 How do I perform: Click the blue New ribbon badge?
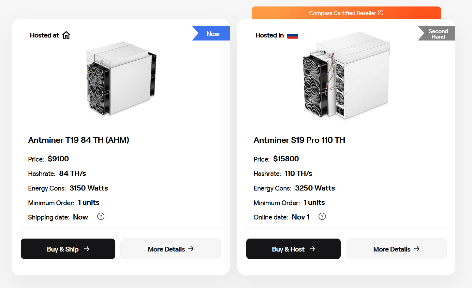click(212, 34)
